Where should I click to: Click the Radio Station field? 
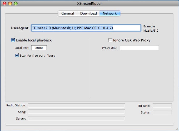pos(76,105)
